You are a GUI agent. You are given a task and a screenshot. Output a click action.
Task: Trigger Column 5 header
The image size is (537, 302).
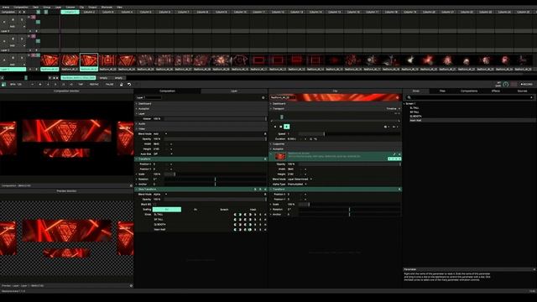click(145, 12)
